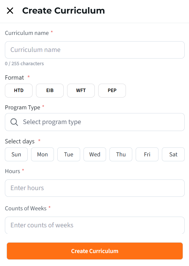The height and width of the screenshot is (266, 189).
Task: Select Thursday as a day
Action: tap(121, 154)
